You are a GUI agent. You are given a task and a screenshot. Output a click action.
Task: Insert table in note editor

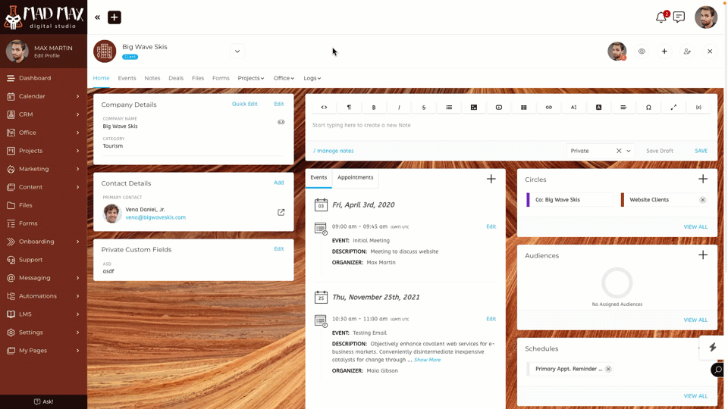524,107
